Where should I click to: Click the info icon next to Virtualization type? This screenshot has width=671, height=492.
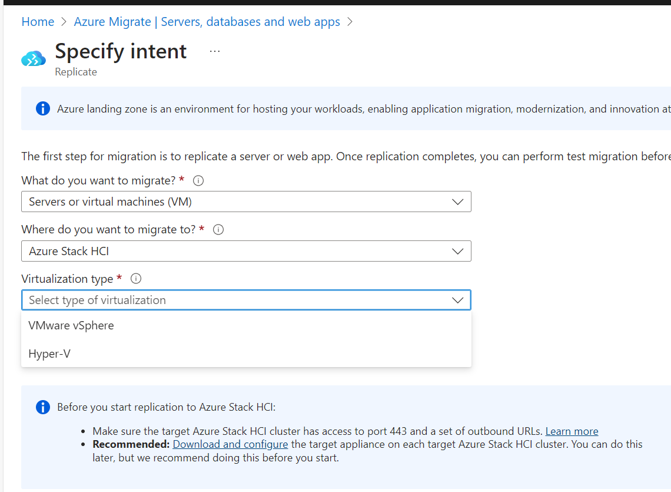(136, 279)
